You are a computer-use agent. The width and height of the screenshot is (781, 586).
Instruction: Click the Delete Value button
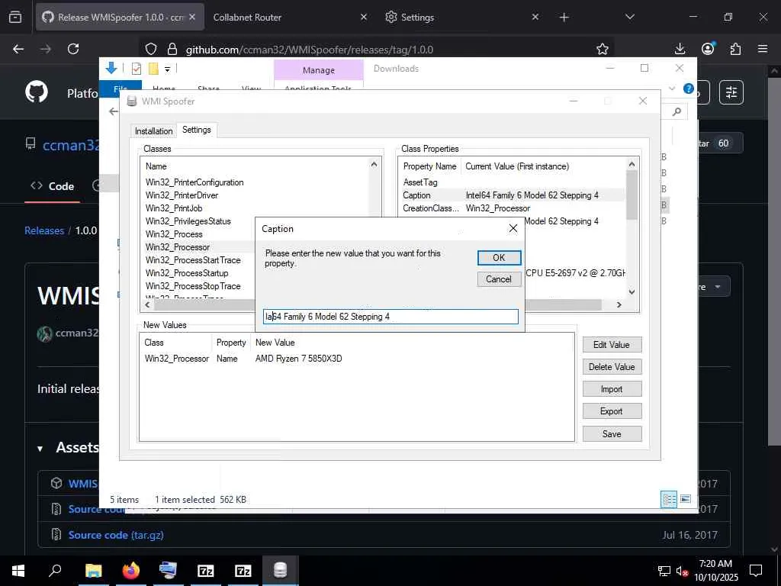click(612, 367)
